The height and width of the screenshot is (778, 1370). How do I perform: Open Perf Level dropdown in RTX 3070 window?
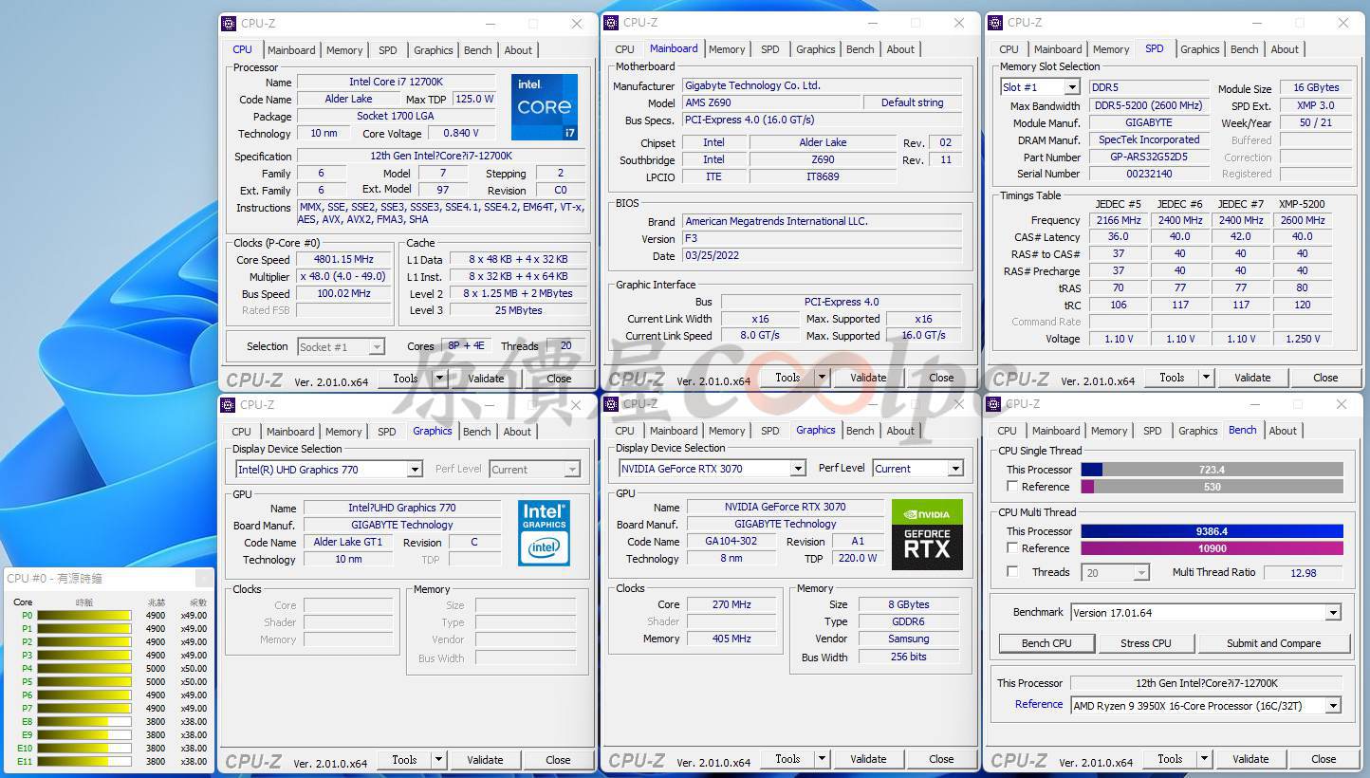pyautogui.click(x=955, y=469)
